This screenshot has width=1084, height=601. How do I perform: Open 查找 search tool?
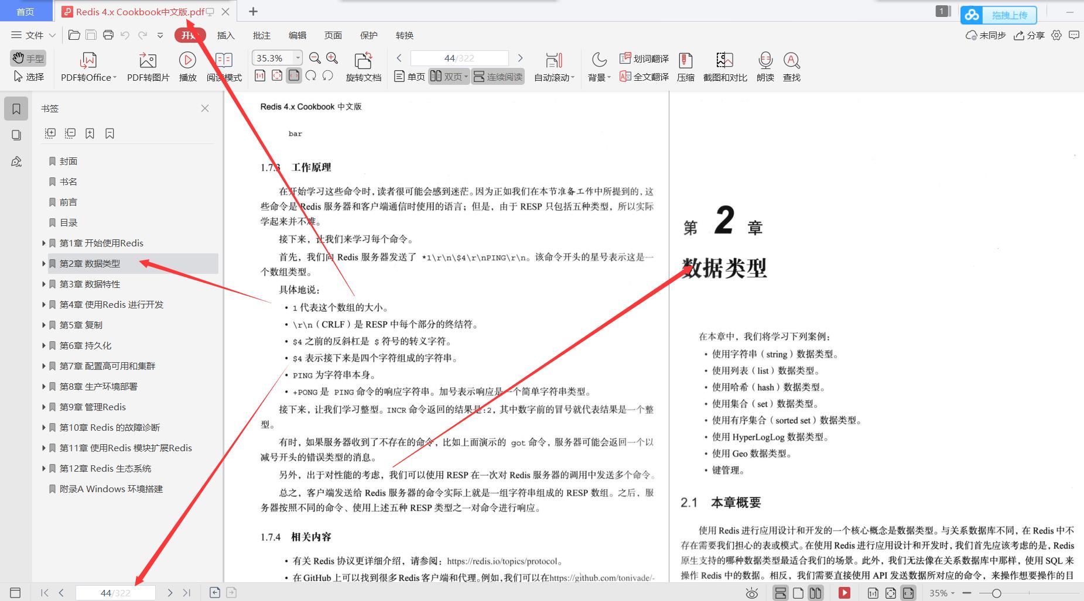[792, 67]
